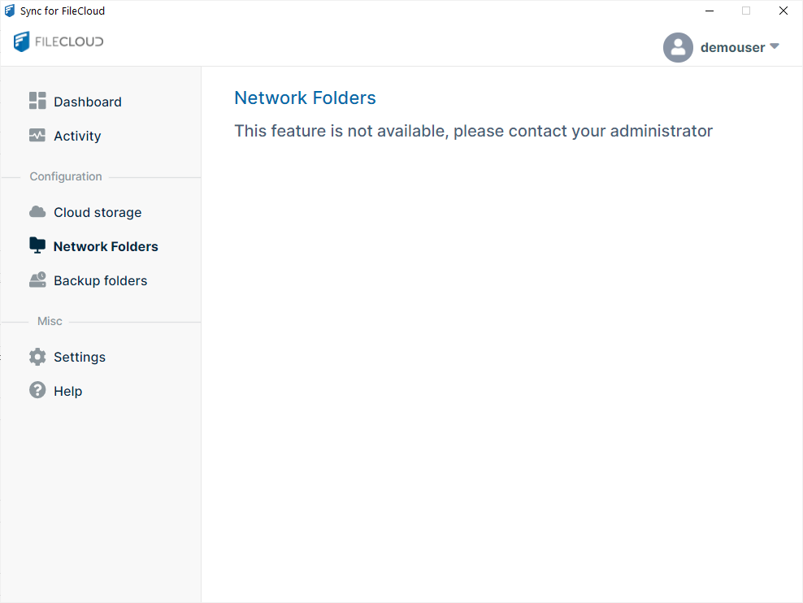This screenshot has height=603, width=803.
Task: Select the Network Folders sidebar entry
Action: [x=106, y=246]
